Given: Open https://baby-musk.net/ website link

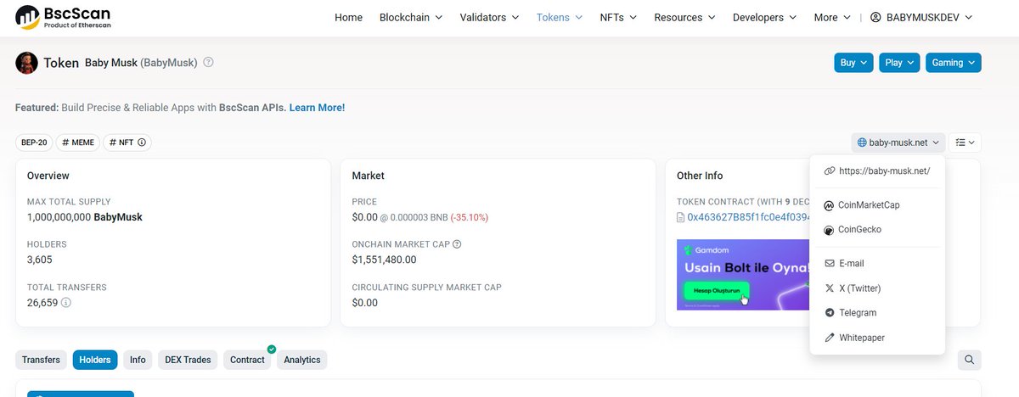Looking at the screenshot, I should (877, 171).
